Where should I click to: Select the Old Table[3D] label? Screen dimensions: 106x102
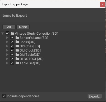(x=30, y=55)
